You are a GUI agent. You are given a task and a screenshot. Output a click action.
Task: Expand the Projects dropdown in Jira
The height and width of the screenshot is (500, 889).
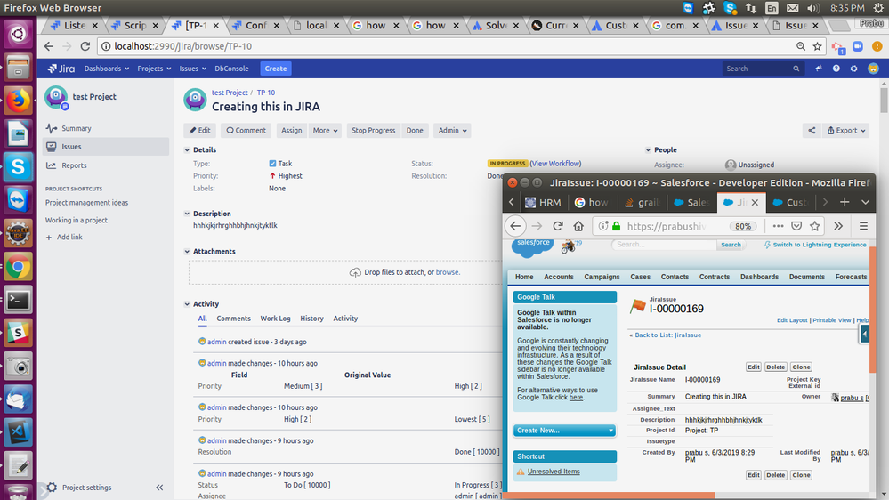[154, 69]
